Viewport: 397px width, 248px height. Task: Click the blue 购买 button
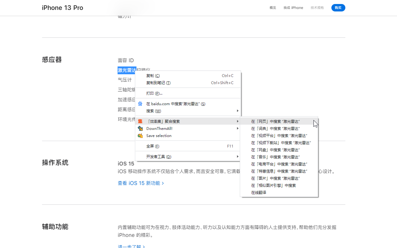338,8
